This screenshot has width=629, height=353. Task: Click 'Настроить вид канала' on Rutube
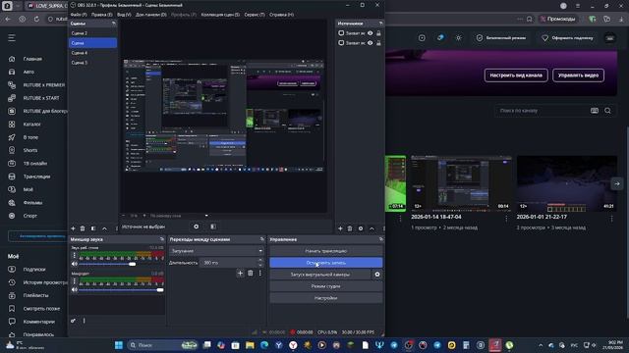click(516, 76)
